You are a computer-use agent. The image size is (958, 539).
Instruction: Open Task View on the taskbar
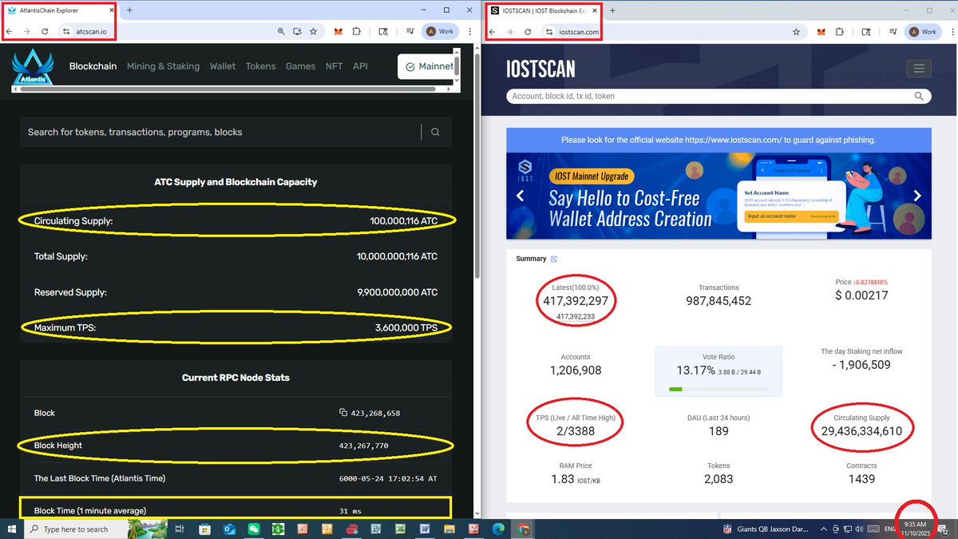[180, 529]
